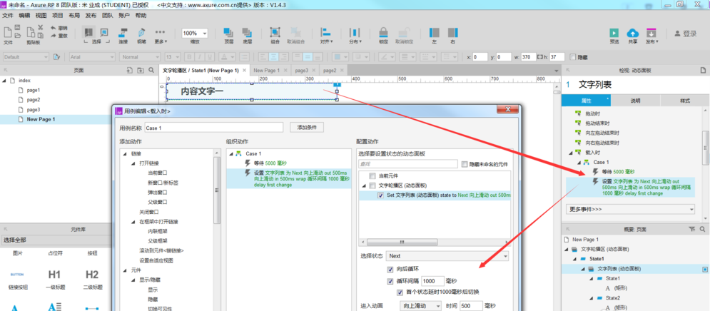Click the search icon in 概要 panel
The image size is (710, 311).
(x=702, y=228)
